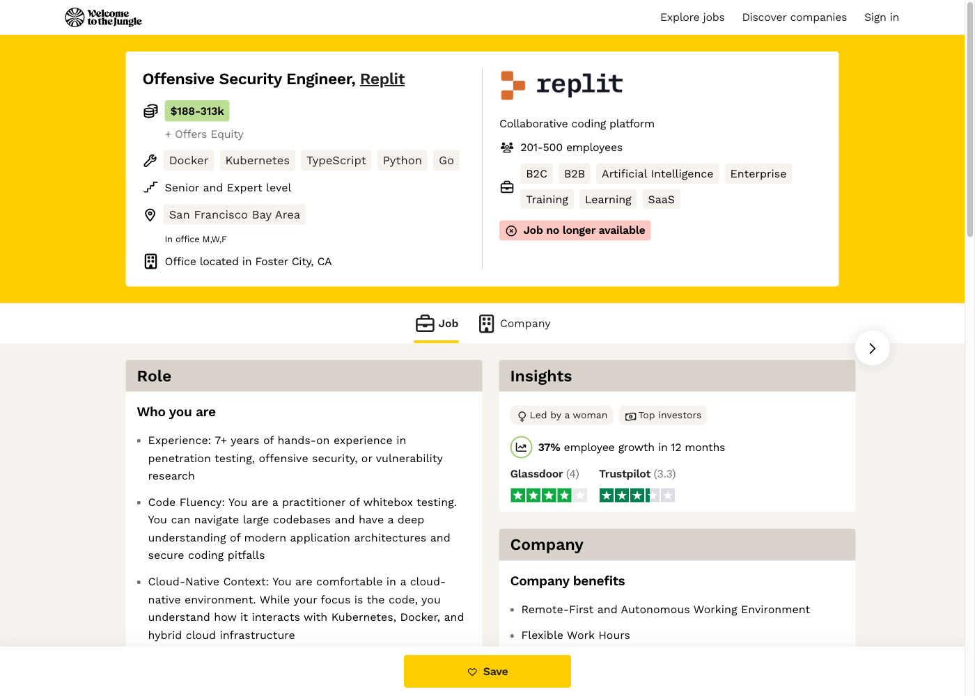
Task: Click the Insights section header
Action: 677,376
